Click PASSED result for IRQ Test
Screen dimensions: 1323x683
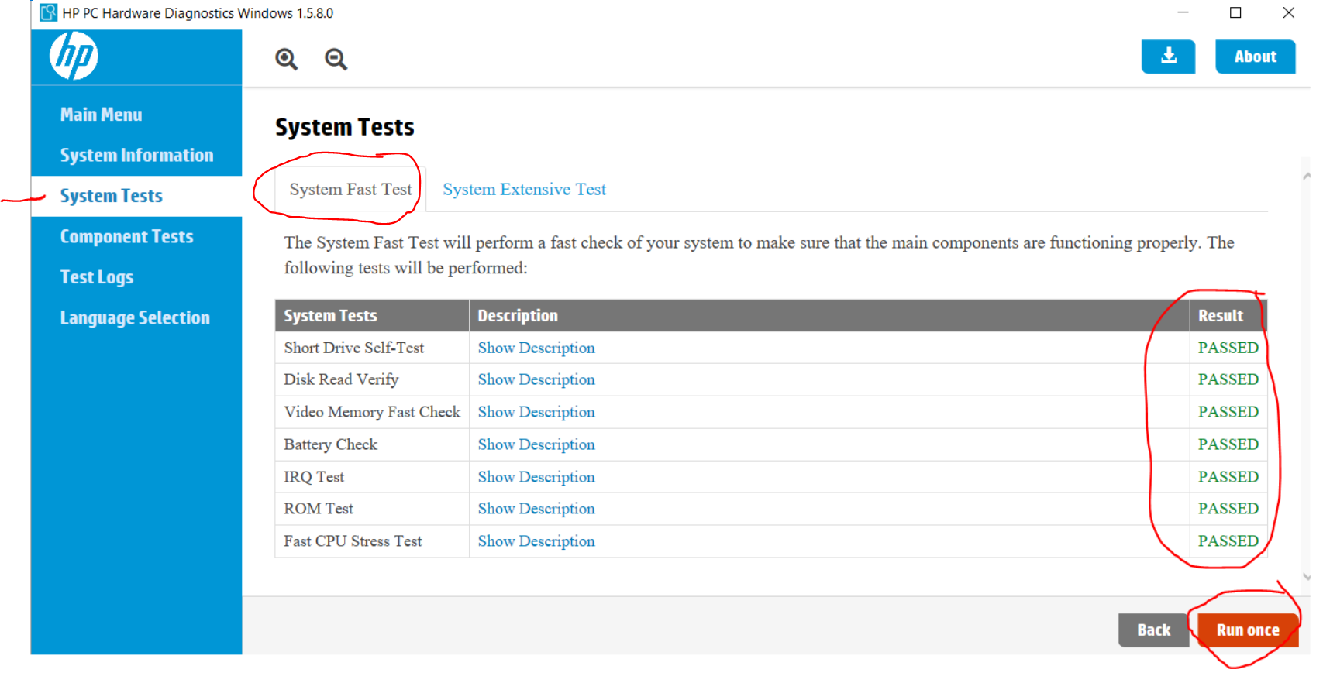pos(1228,478)
